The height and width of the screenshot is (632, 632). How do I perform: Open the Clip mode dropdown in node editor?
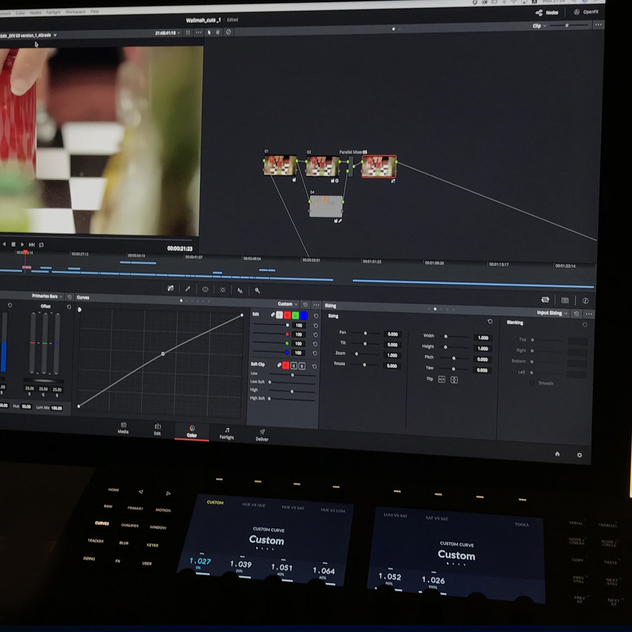tap(539, 26)
